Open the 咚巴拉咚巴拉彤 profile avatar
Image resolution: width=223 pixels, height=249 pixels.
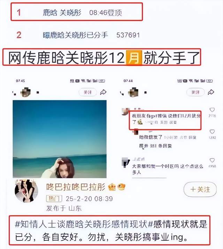point(26,191)
